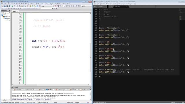Switch to CppCheck log tab
The width and height of the screenshot is (185, 104).
pyautogui.click(x=74, y=90)
